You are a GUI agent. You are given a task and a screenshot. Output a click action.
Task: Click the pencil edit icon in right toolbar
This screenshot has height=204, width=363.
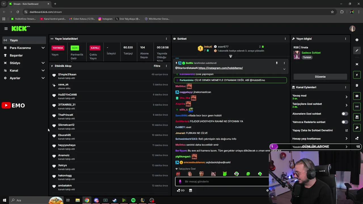(x=357, y=50)
